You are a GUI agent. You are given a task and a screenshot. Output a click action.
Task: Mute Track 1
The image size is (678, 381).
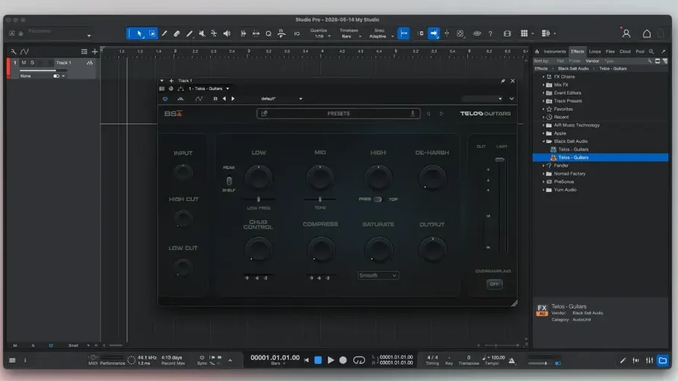[x=24, y=63]
